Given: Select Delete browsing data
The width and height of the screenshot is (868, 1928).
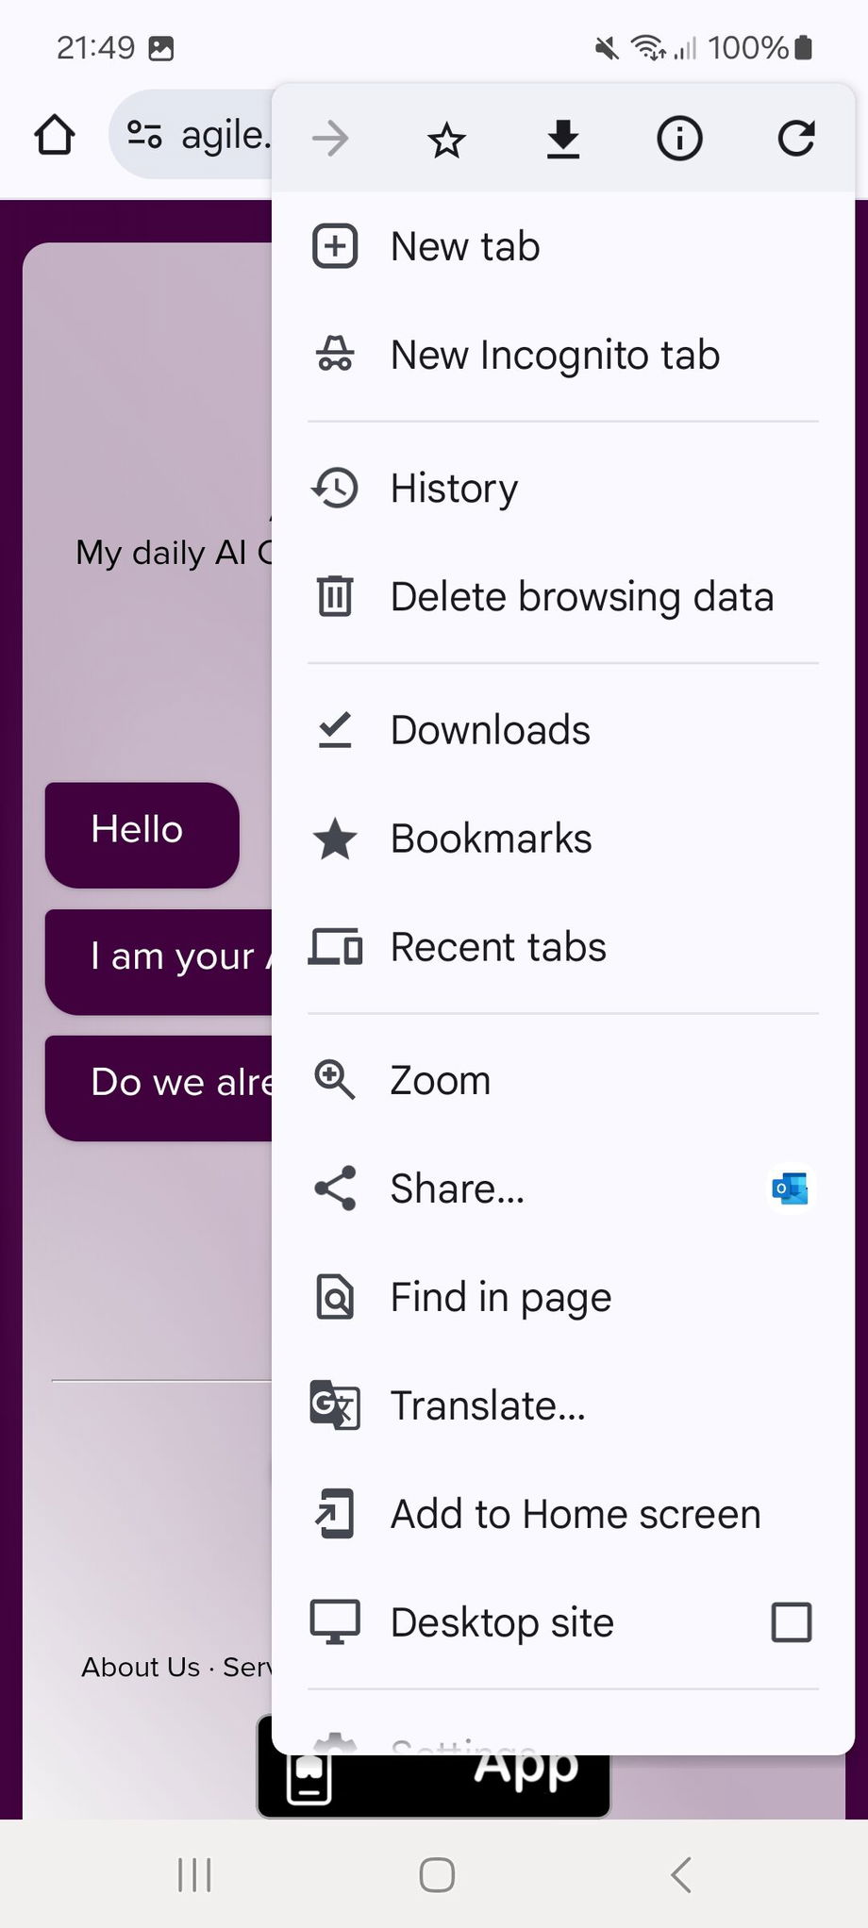Looking at the screenshot, I should coord(581,597).
